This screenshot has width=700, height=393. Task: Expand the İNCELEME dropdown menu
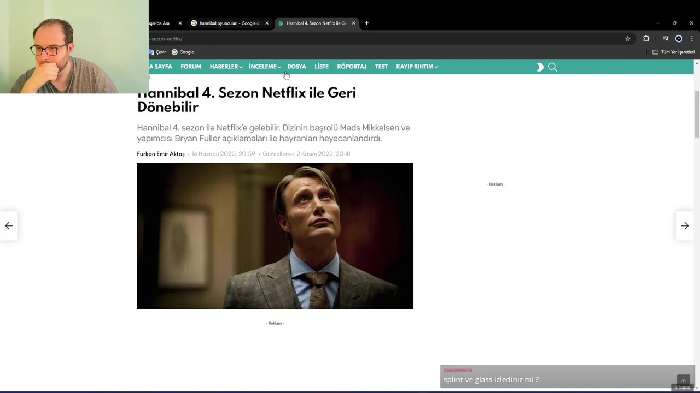(x=265, y=67)
